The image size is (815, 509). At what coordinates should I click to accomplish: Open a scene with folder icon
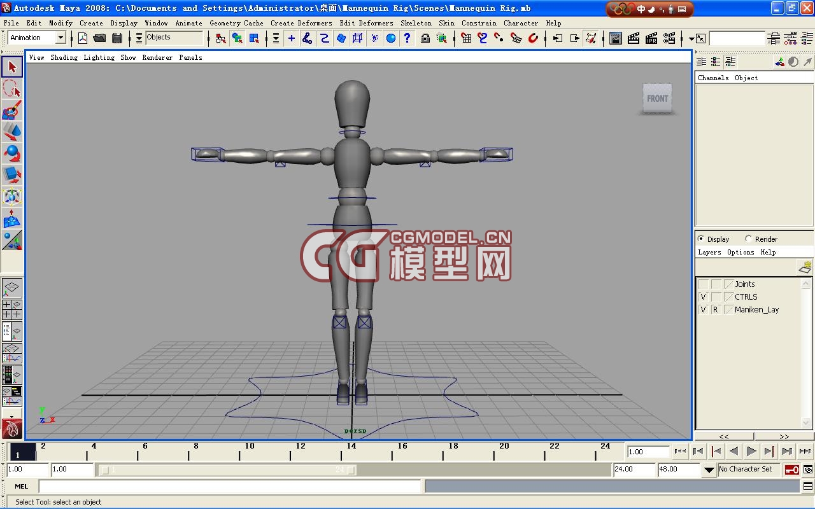pyautogui.click(x=100, y=38)
